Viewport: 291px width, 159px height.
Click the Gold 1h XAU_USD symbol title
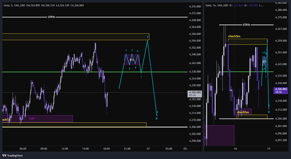click(x=217, y=5)
